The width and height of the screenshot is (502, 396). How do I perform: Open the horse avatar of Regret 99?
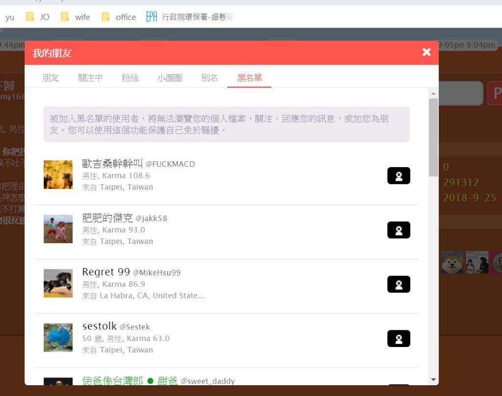click(58, 283)
